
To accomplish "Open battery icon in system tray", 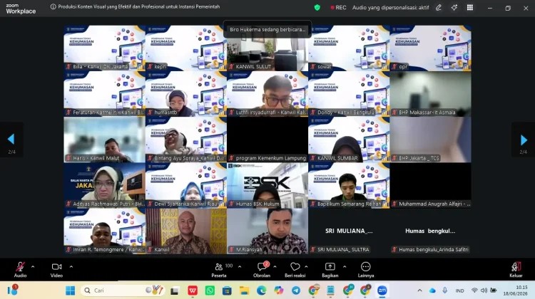I will 494,290.
